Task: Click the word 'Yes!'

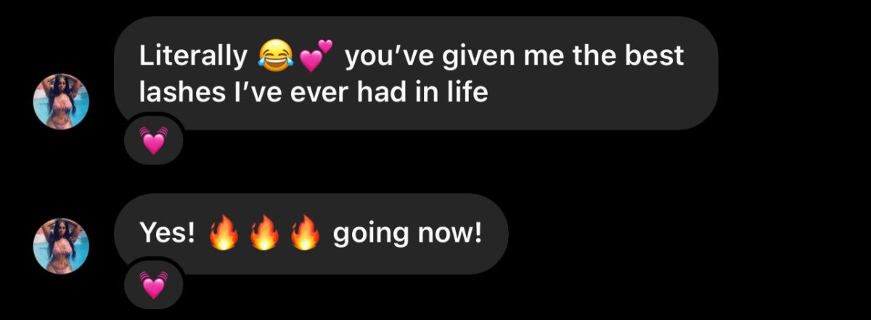Action: 167,235
